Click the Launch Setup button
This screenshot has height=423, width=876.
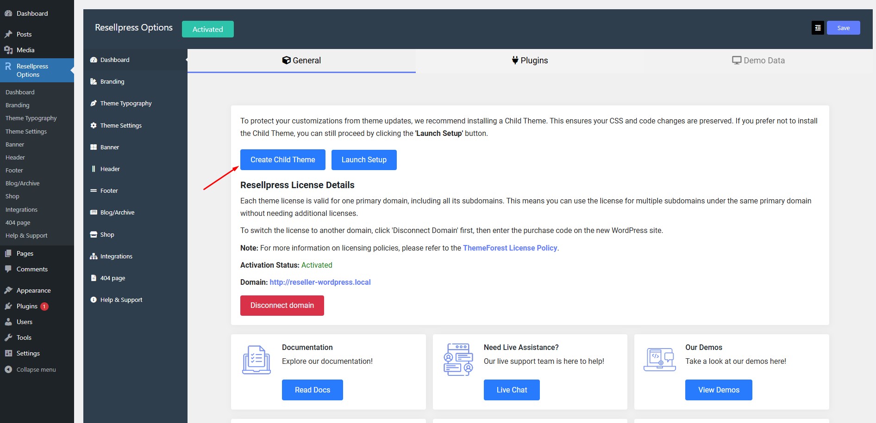coord(364,160)
